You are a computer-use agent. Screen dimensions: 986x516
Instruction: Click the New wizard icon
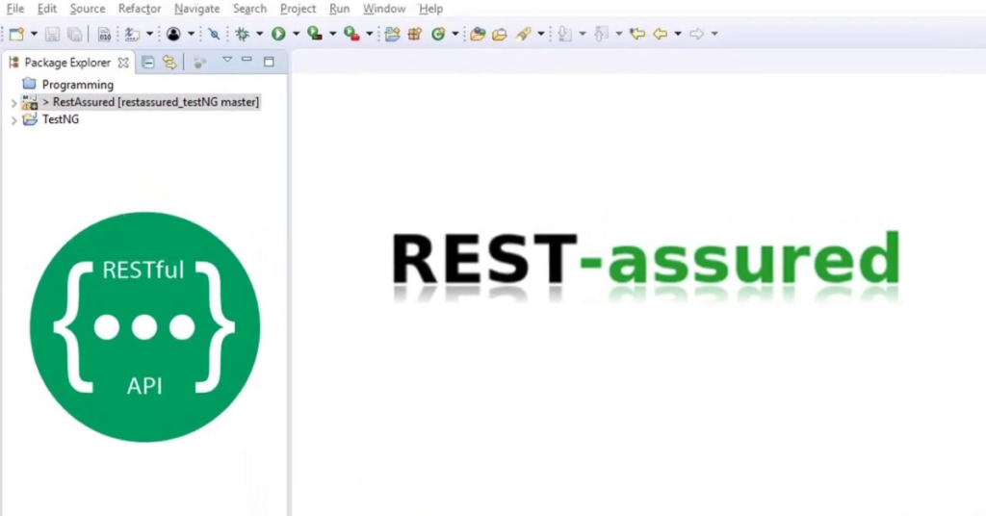[17, 34]
